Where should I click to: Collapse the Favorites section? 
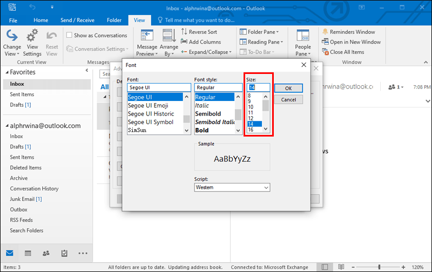[x=7, y=72]
